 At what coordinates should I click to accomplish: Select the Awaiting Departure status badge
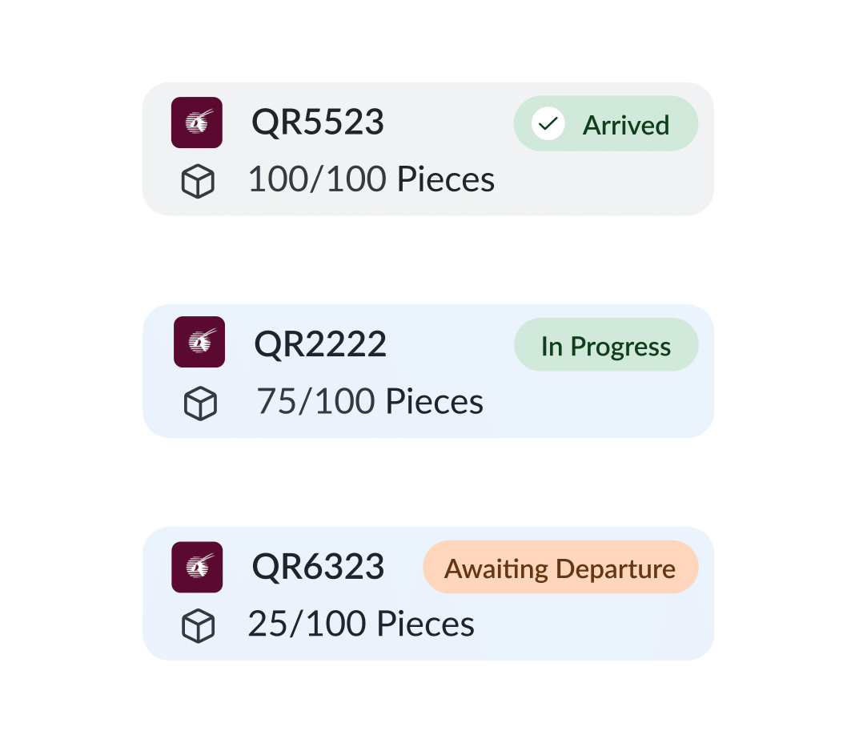point(561,567)
